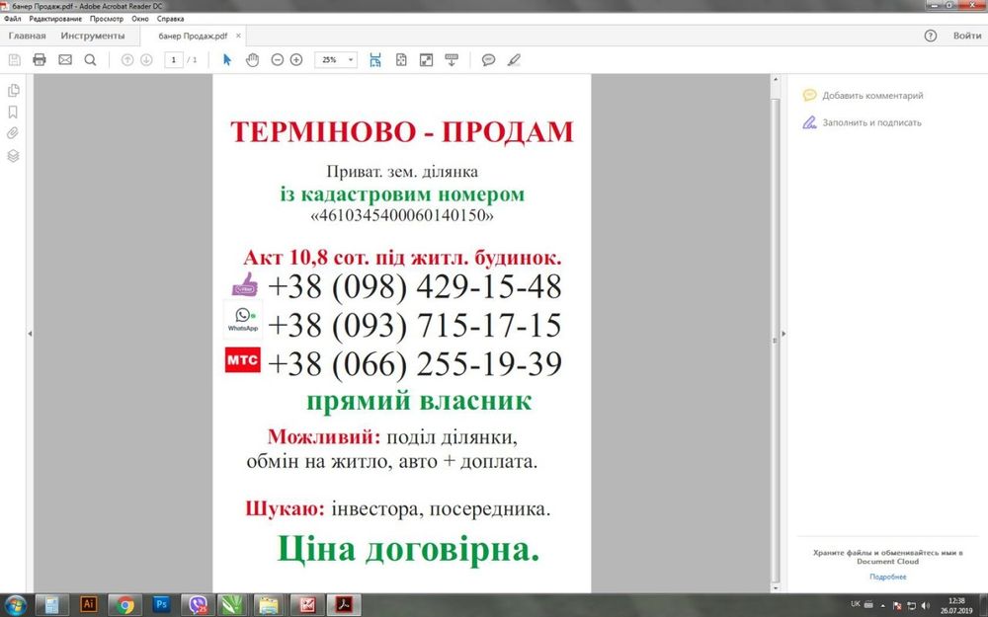Click the taskbar volume speaker icon
Screen dimensions: 988x617
click(925, 606)
